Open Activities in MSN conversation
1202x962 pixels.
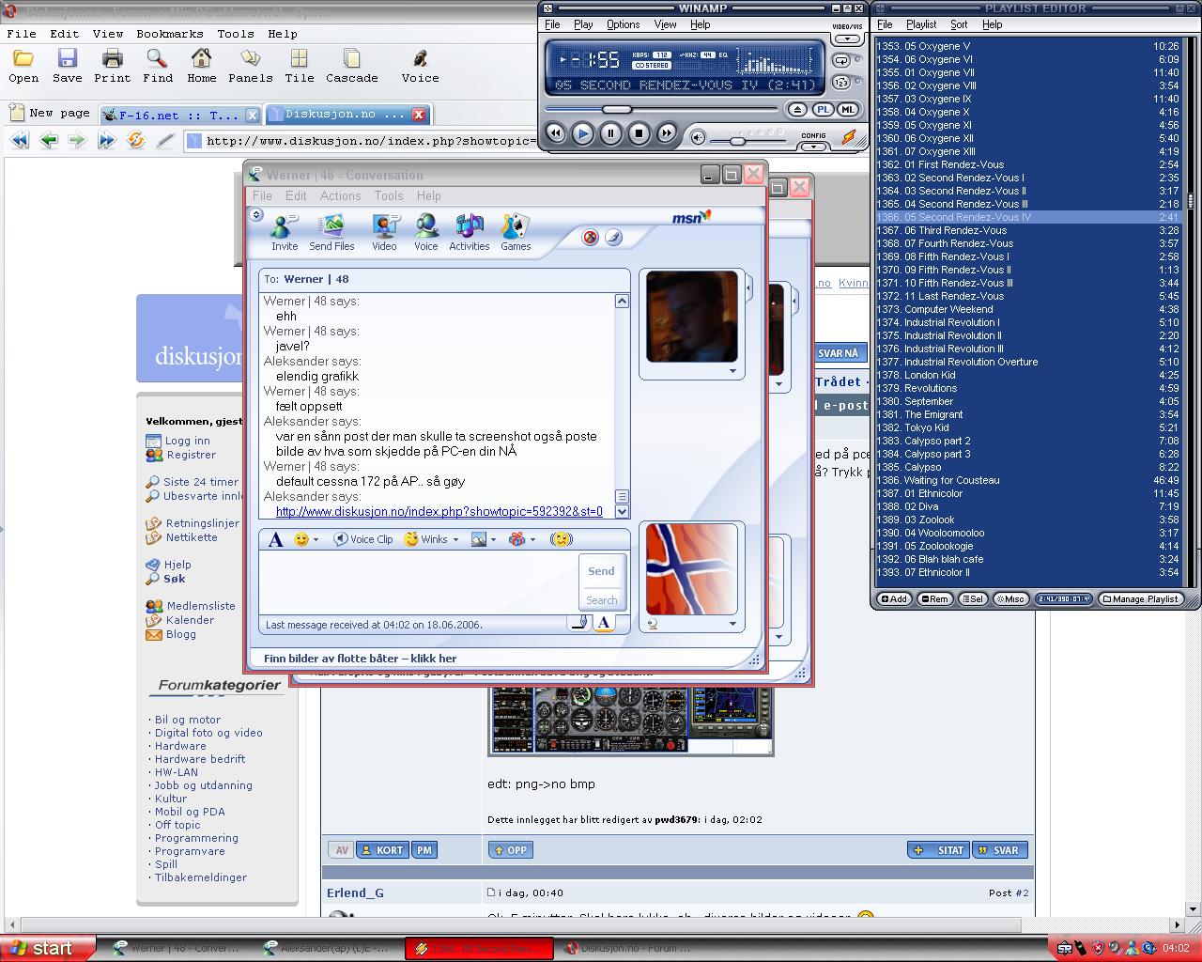click(x=470, y=232)
